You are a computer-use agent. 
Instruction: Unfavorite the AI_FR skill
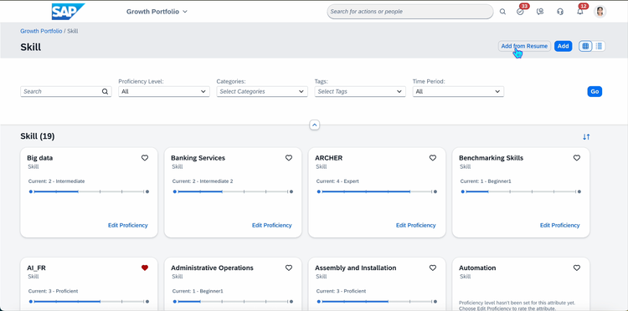point(145,268)
